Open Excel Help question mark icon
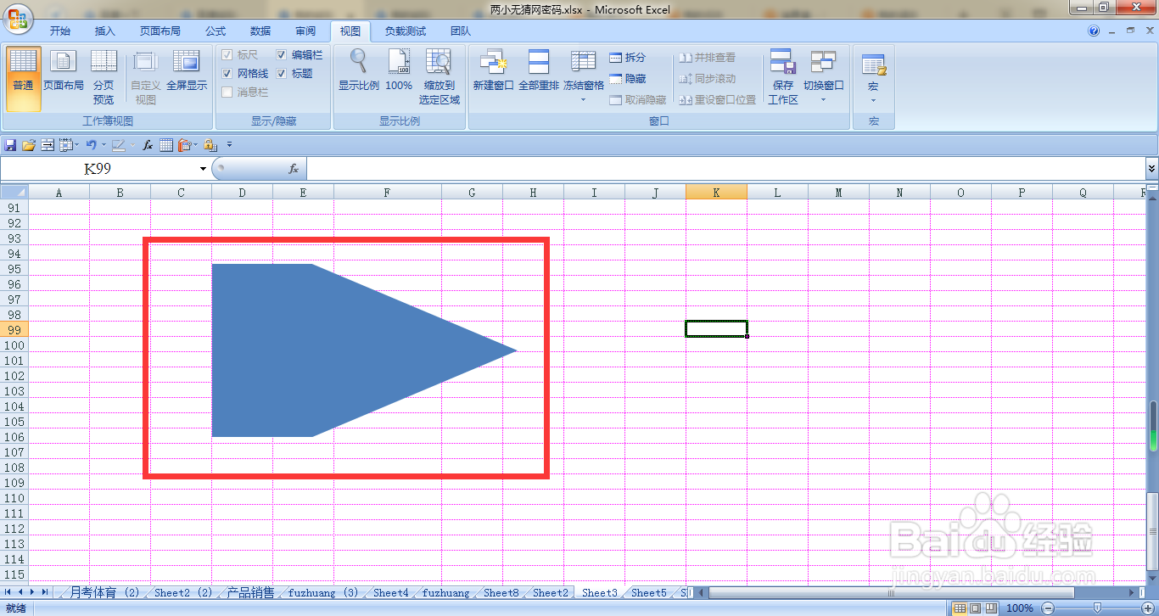 click(1094, 31)
